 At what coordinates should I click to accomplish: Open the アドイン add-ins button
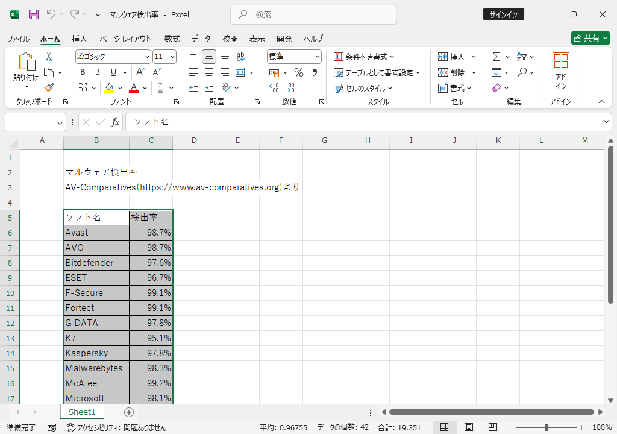tap(561, 72)
